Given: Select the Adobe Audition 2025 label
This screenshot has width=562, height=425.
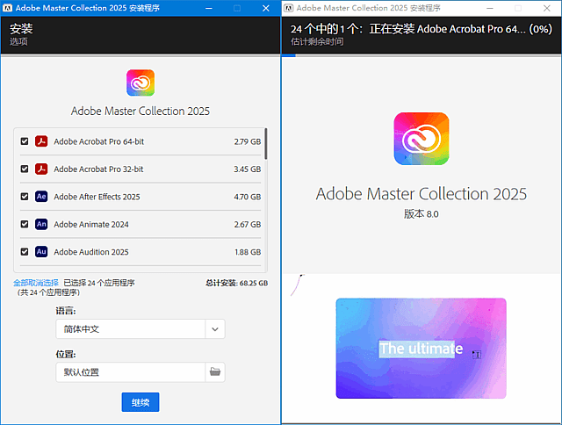Looking at the screenshot, I should click(91, 252).
